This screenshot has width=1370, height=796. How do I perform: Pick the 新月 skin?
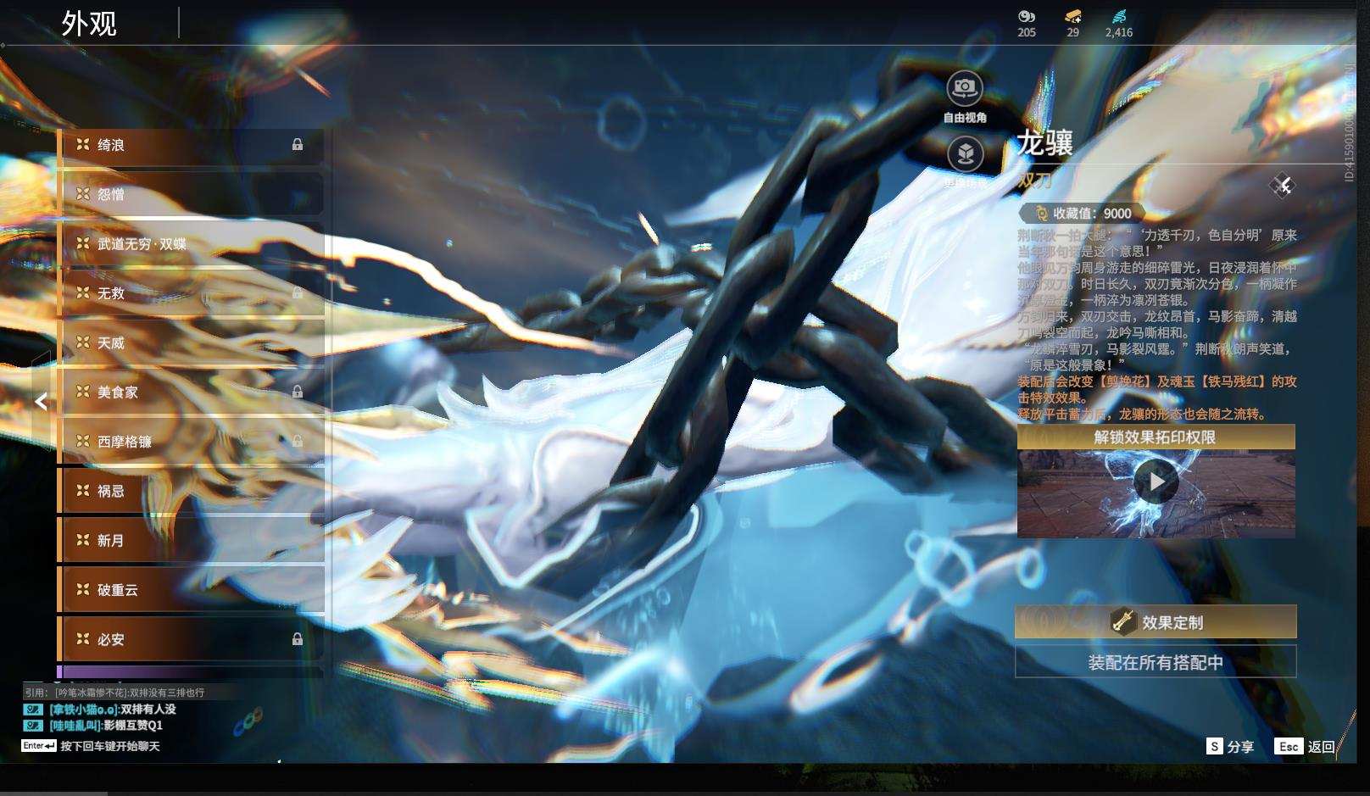pos(192,540)
